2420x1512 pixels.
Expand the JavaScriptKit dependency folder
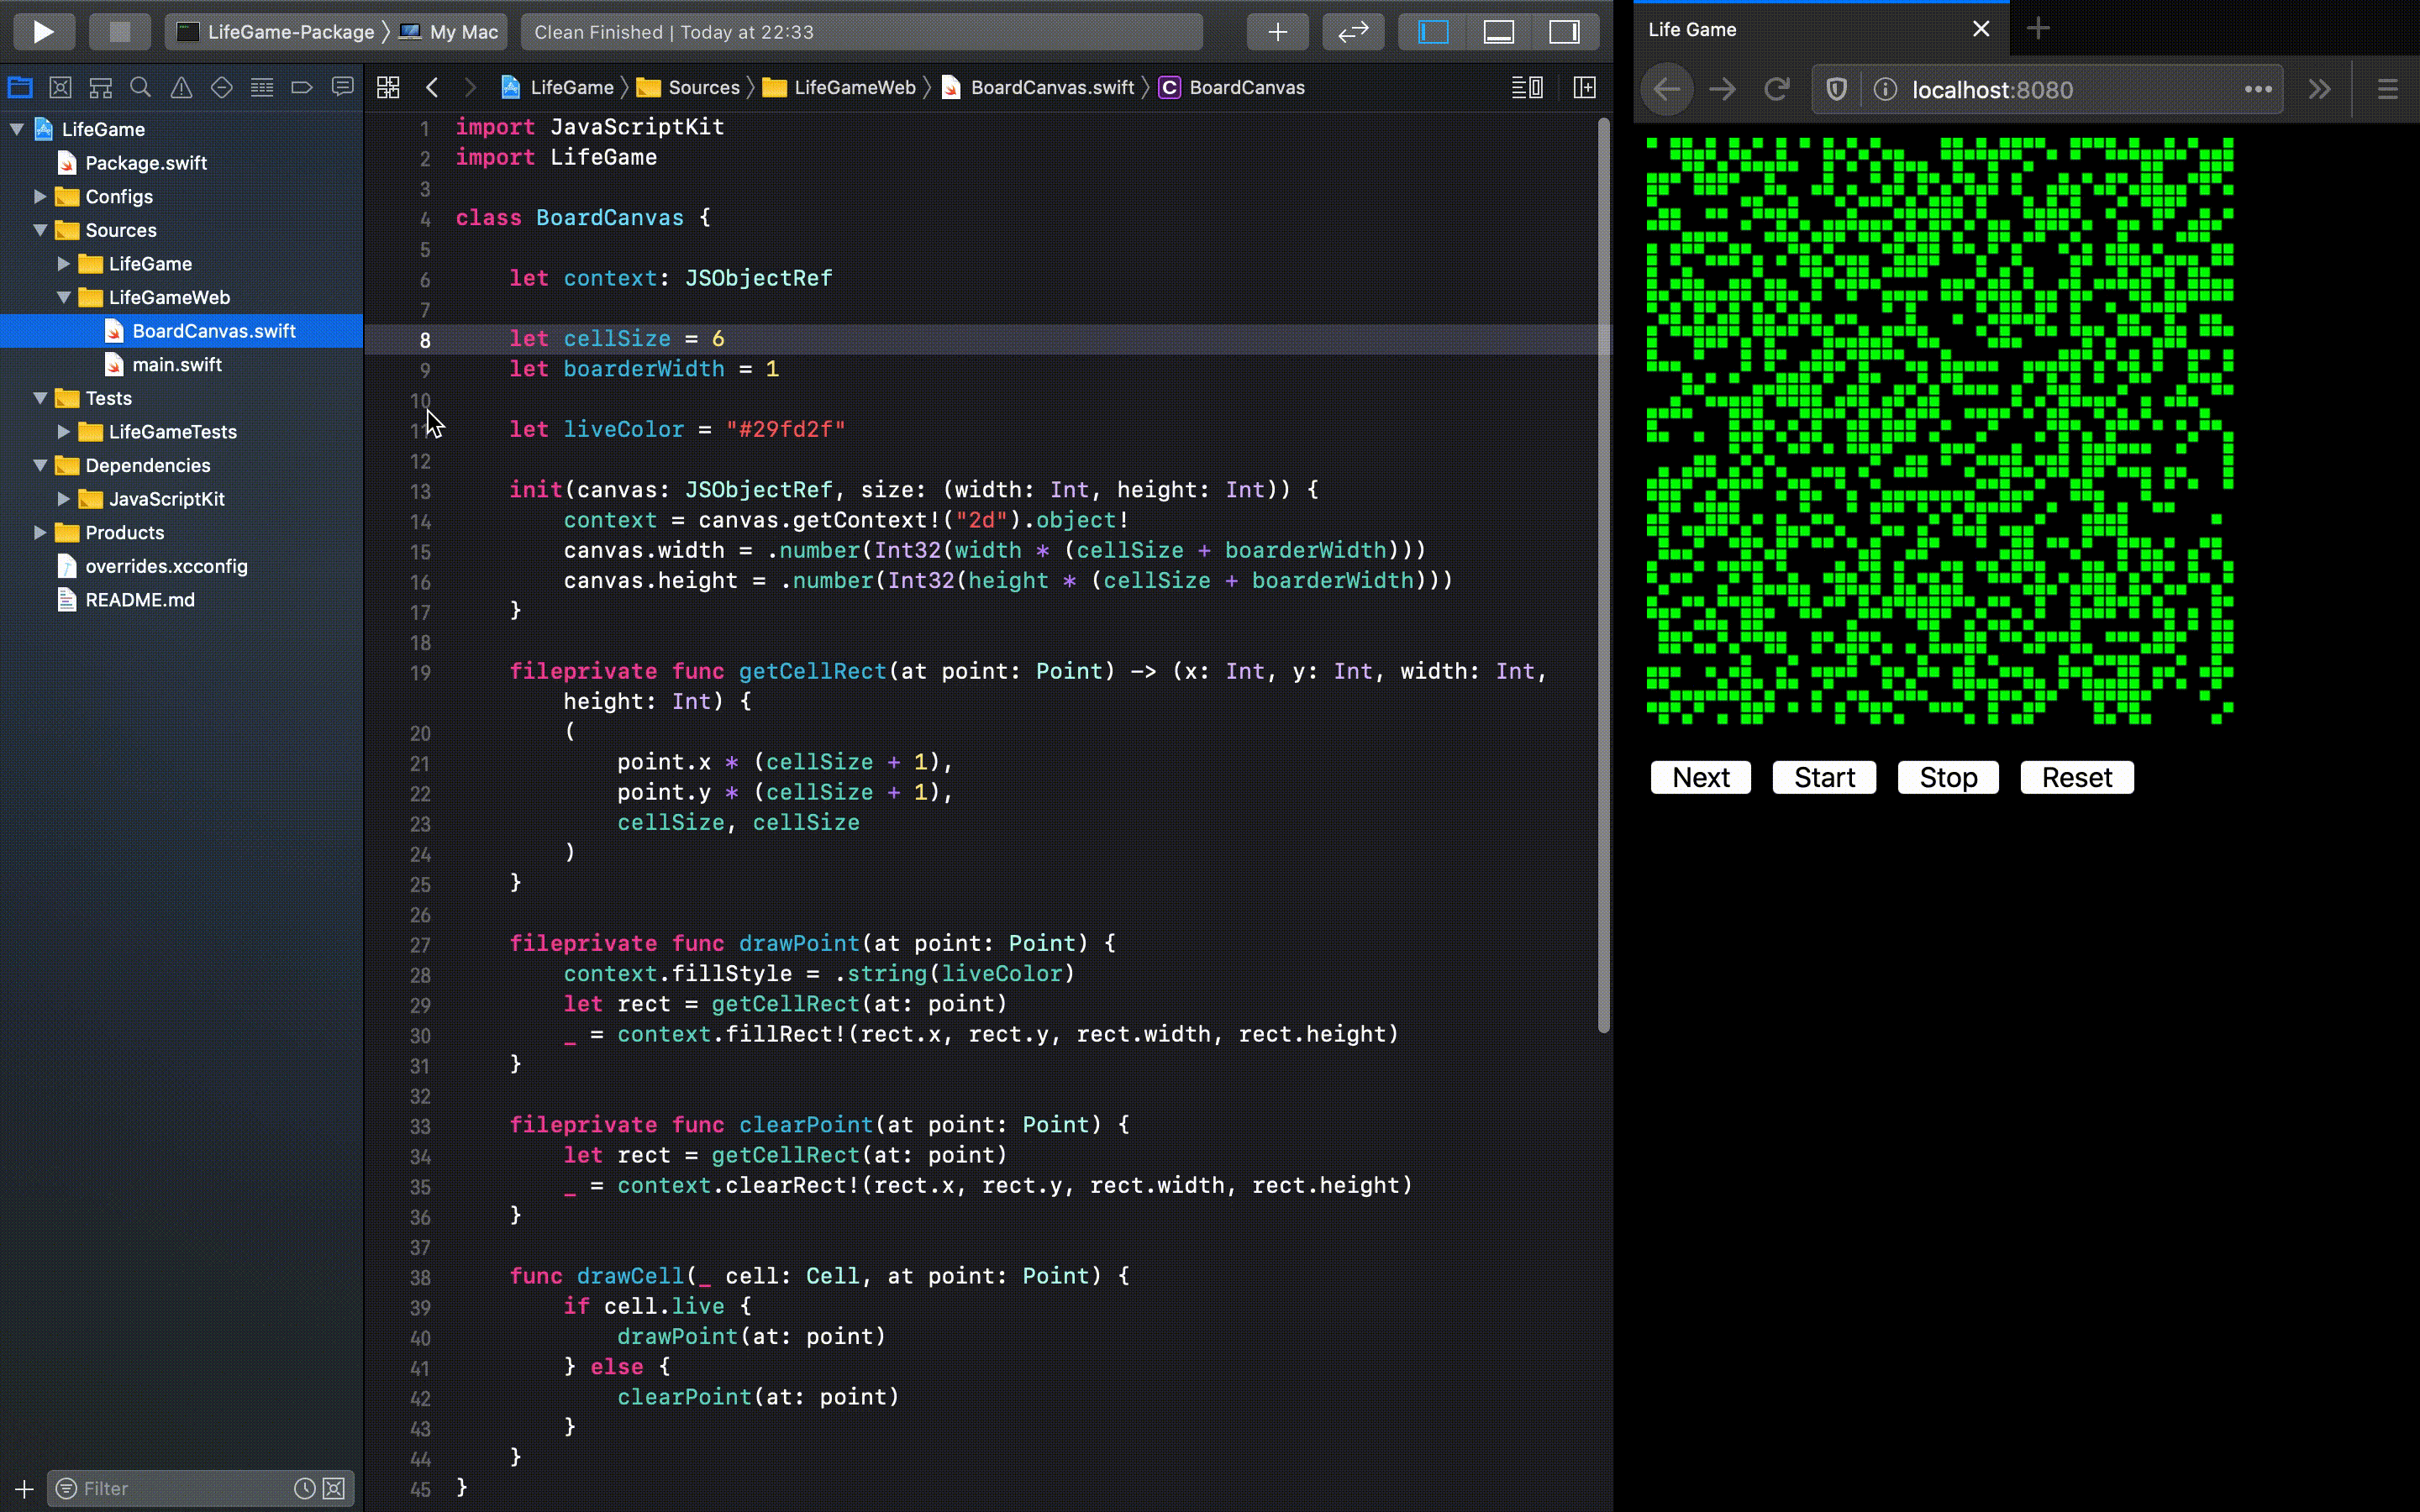coord(64,499)
